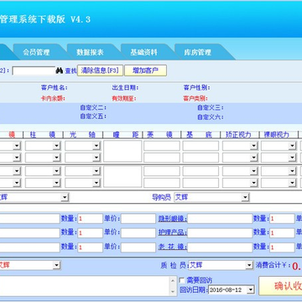Open the last-row 柱镜 dropdown

57,183
